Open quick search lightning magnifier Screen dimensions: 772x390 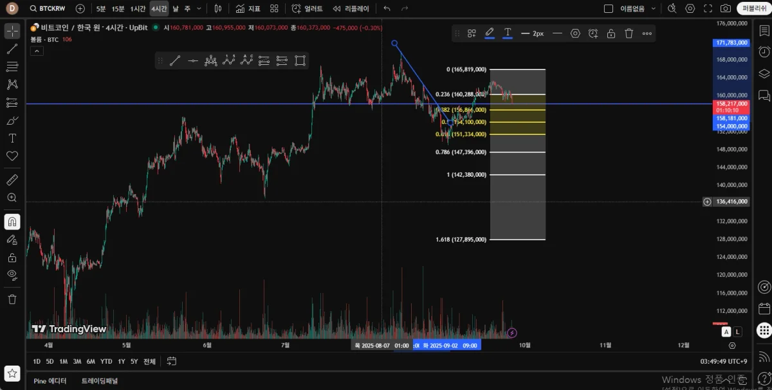click(x=672, y=8)
